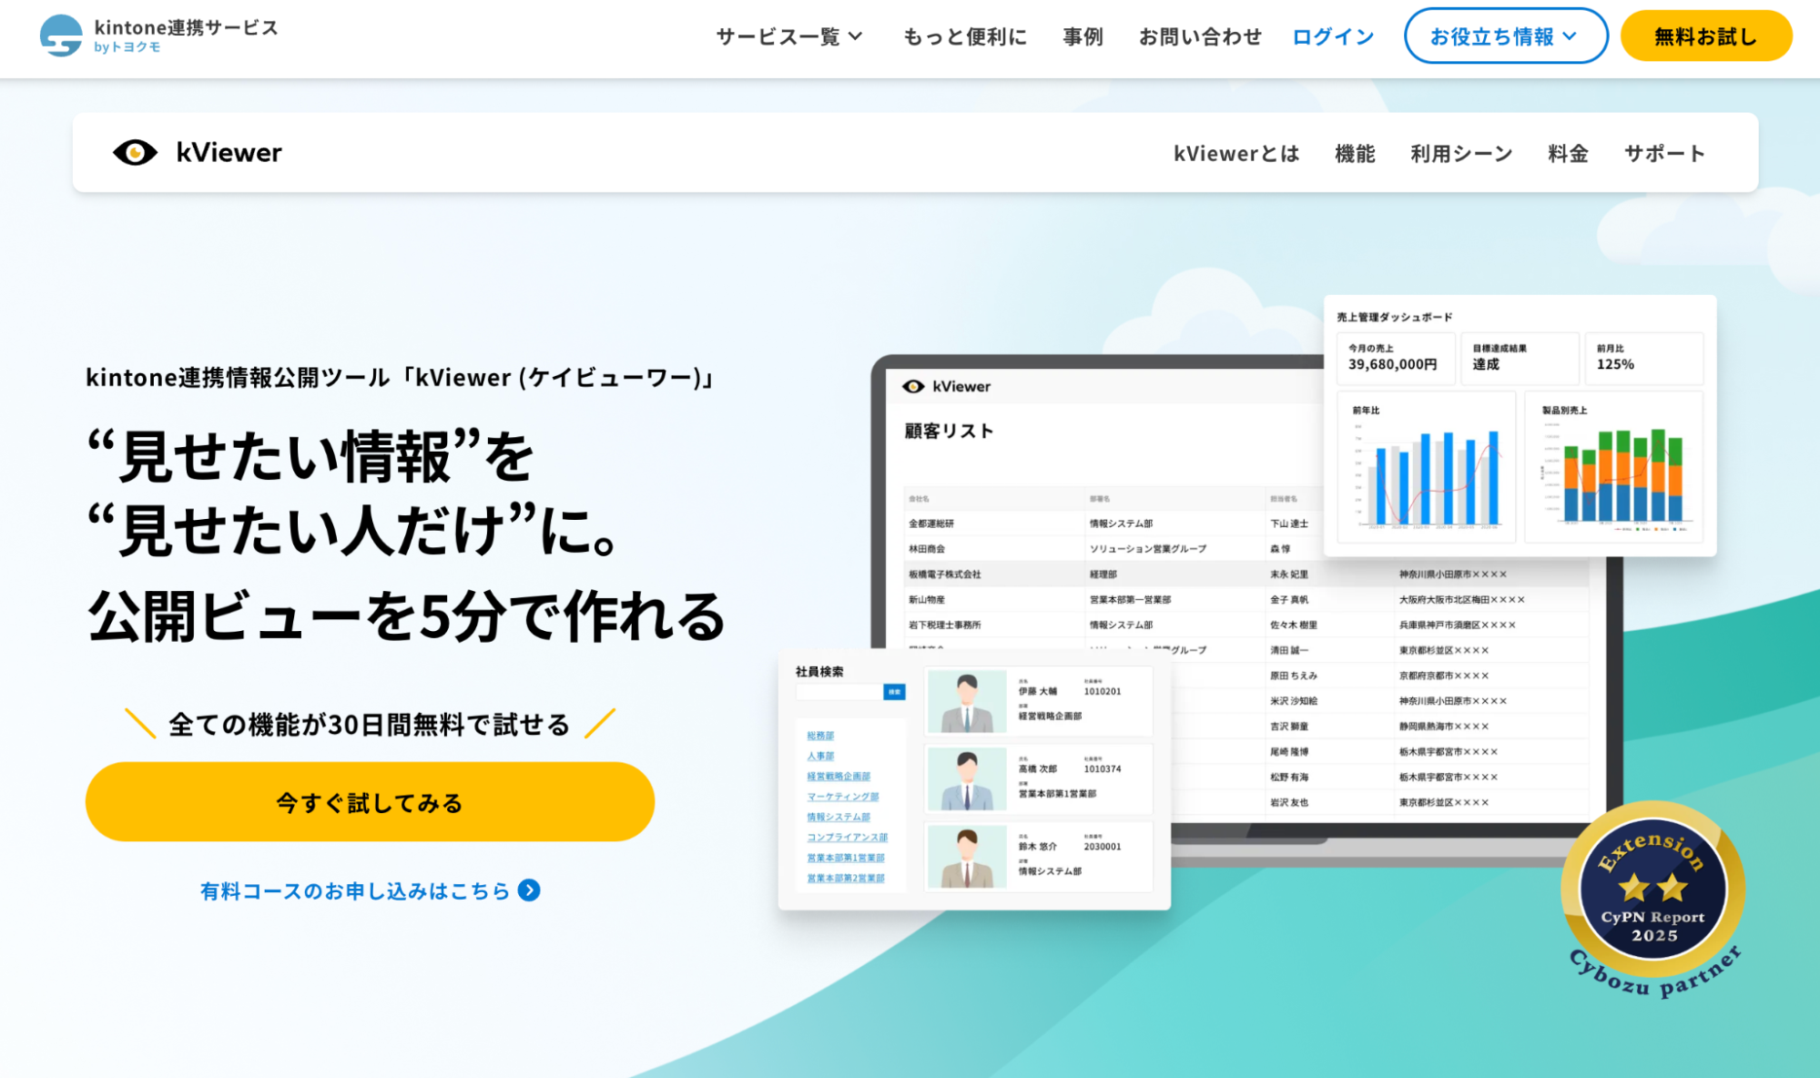Open the ログイン link

[x=1333, y=36]
